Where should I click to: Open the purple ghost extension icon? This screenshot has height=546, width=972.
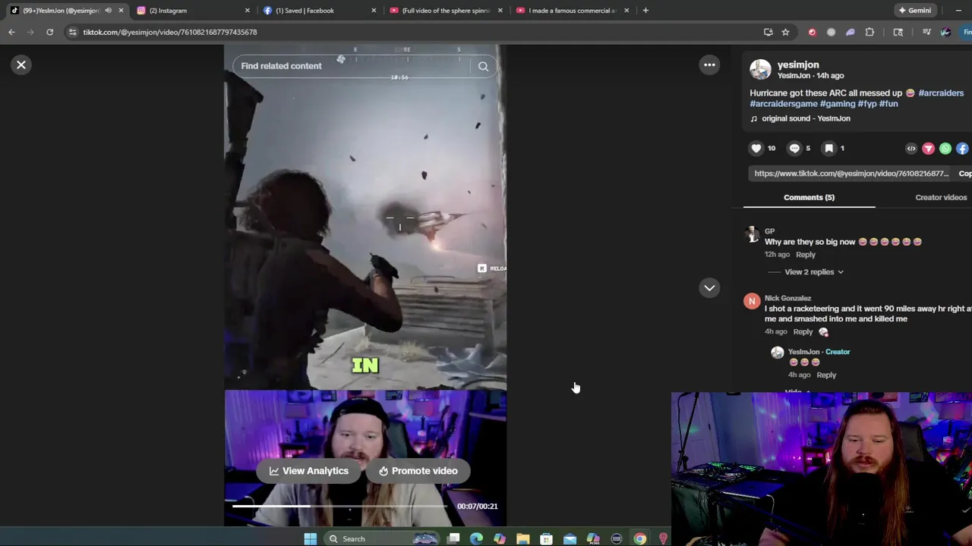pyautogui.click(x=850, y=32)
